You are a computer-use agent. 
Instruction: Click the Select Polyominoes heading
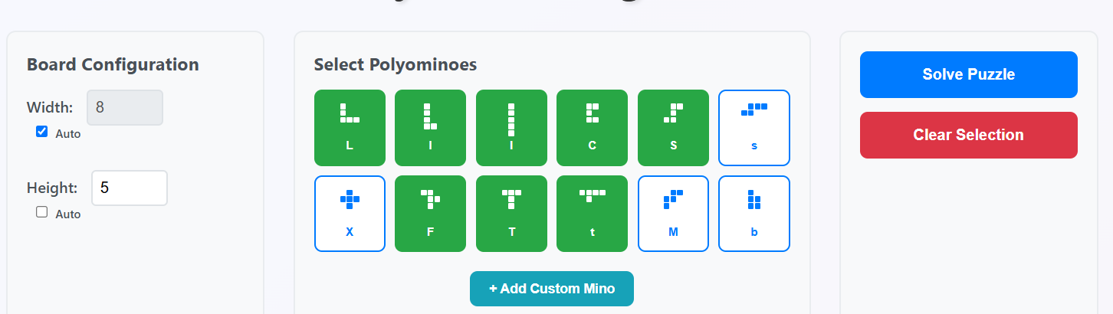click(x=395, y=64)
